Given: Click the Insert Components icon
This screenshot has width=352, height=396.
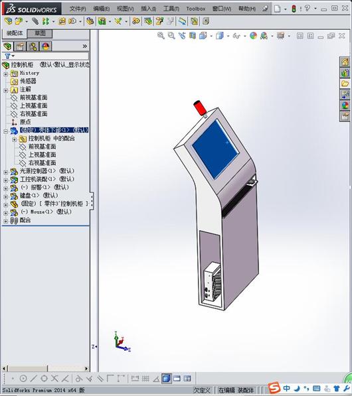Looking at the screenshot, I should [19, 21].
